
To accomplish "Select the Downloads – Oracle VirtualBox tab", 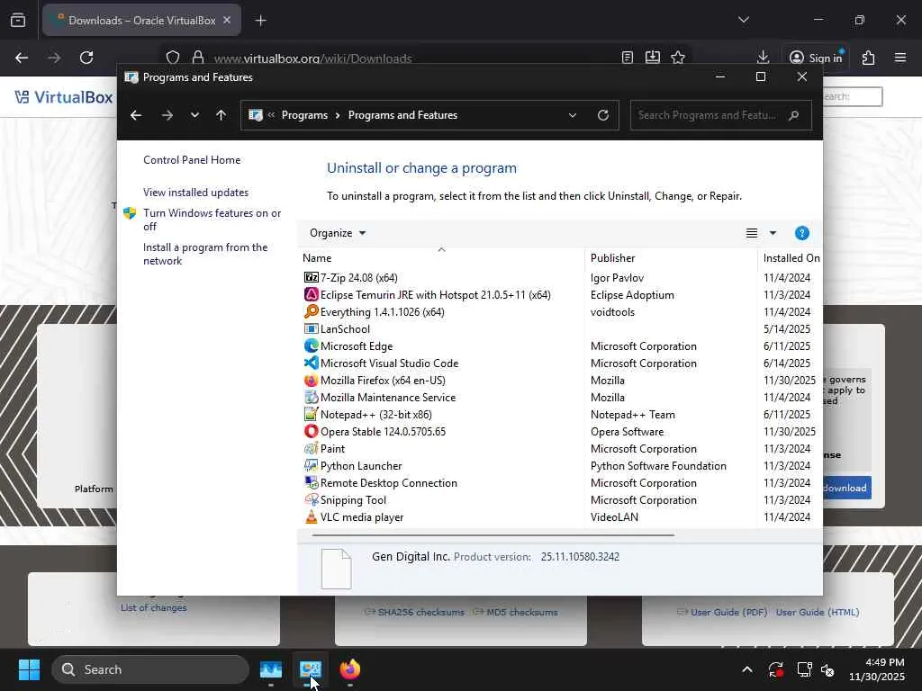I will click(x=141, y=20).
